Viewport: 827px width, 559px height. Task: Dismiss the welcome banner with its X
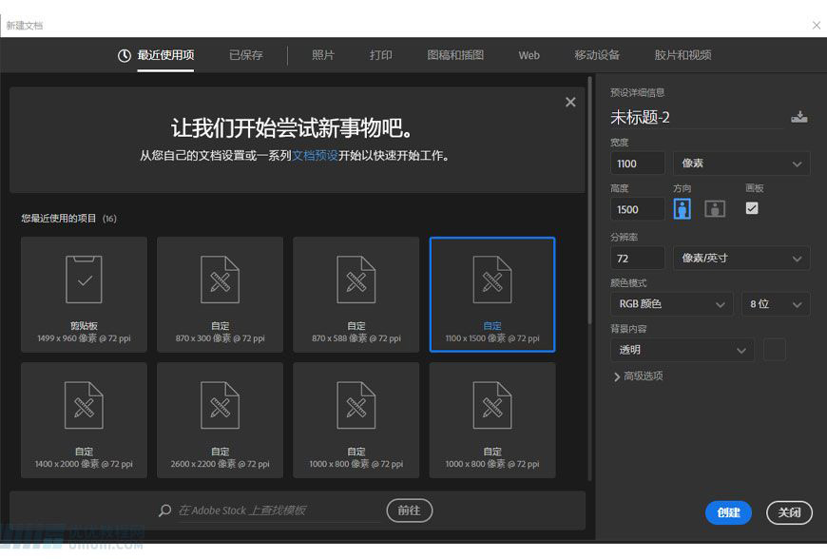[x=570, y=102]
